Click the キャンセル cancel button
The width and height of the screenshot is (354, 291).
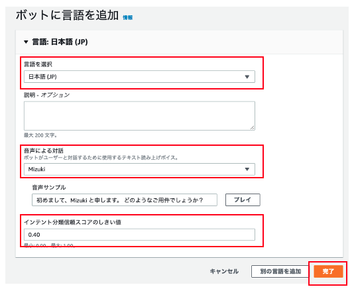(224, 271)
